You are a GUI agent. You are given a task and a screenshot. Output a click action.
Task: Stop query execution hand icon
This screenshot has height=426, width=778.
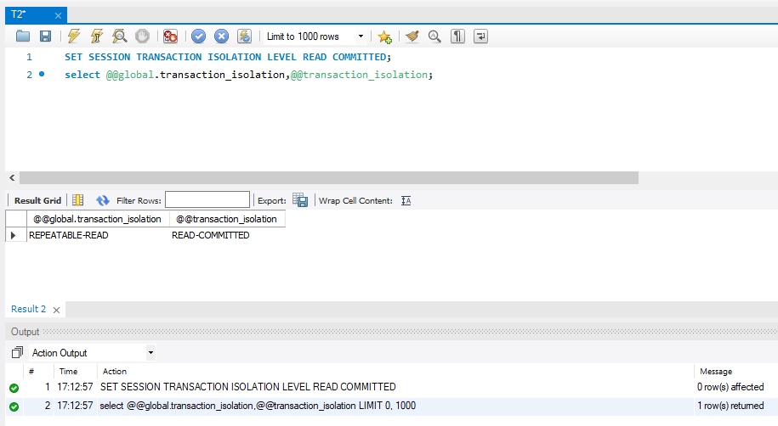(x=142, y=36)
